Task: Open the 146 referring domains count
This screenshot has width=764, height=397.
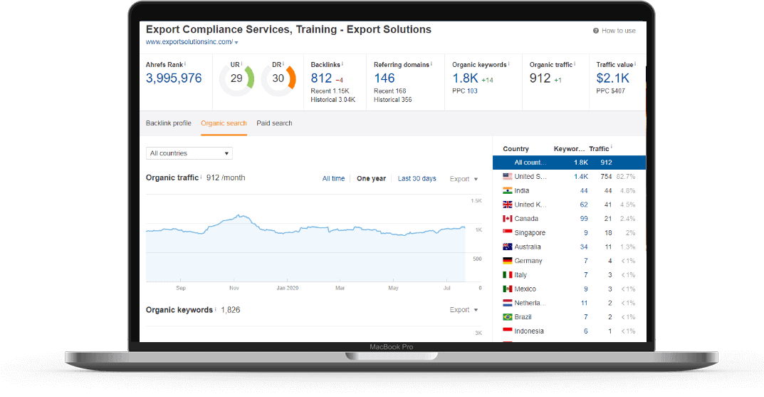Action: pos(384,78)
